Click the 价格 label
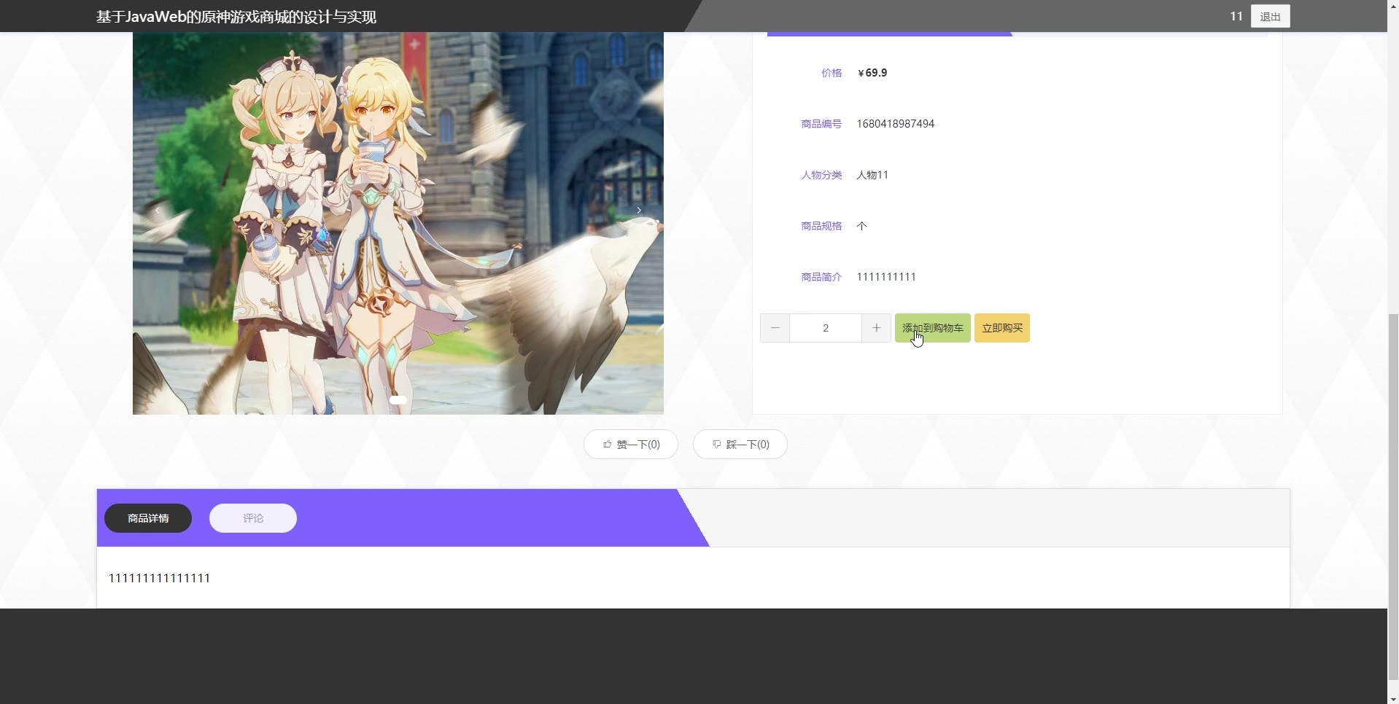1399x704 pixels. pos(832,73)
